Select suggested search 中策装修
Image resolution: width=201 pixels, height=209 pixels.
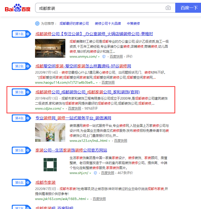point(133,23)
